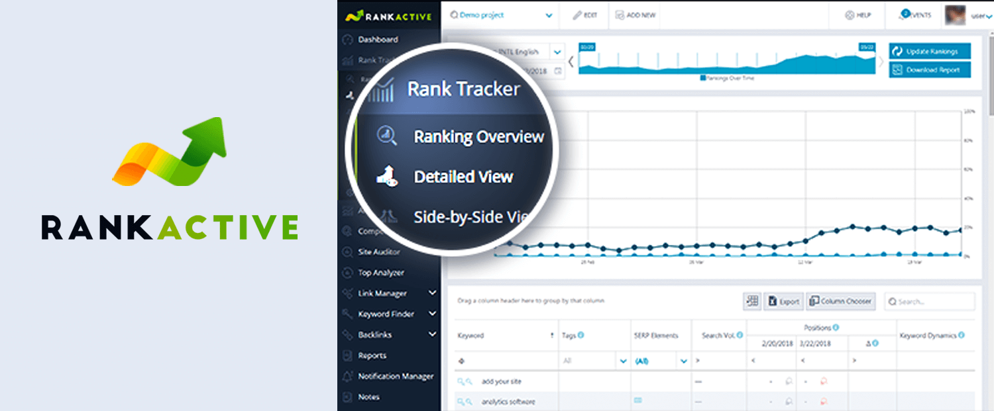Viewport: 994px width, 411px height.
Task: Expand the Link Manager submenu chevron
Action: [432, 293]
